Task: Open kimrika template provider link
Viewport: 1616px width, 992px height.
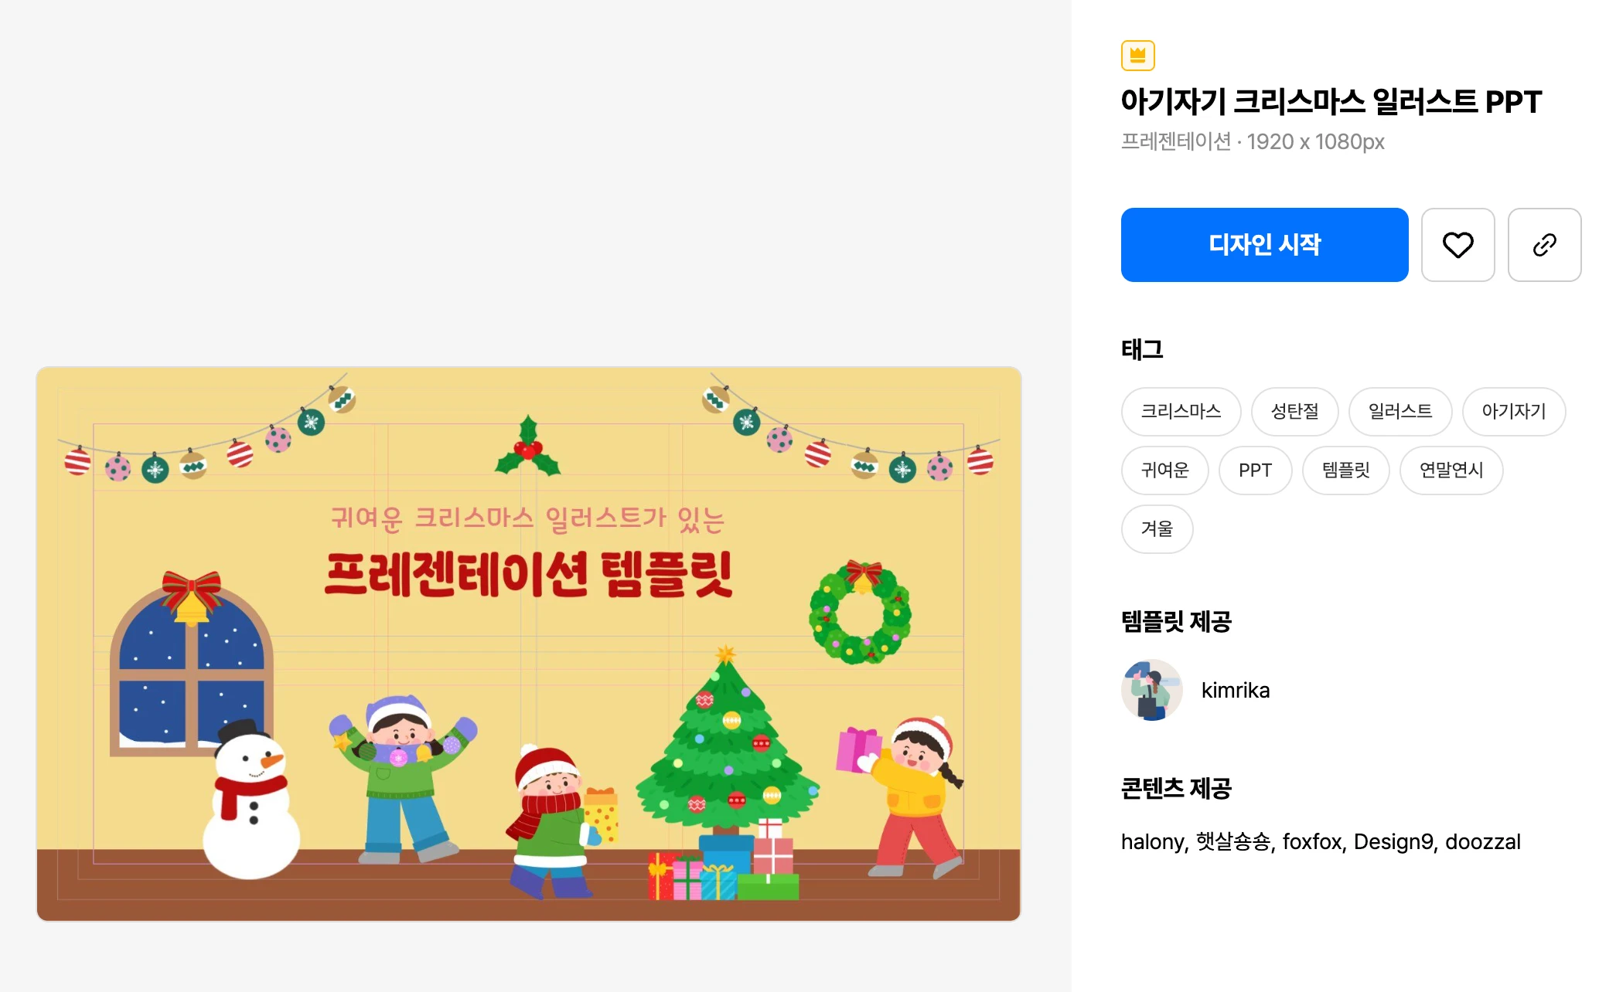Action: click(1235, 690)
